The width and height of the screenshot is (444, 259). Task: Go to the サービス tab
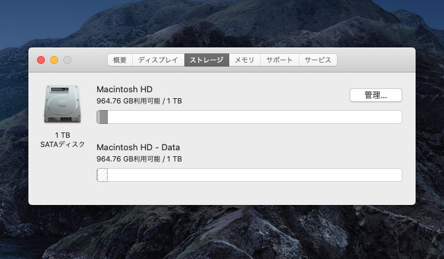[318, 60]
